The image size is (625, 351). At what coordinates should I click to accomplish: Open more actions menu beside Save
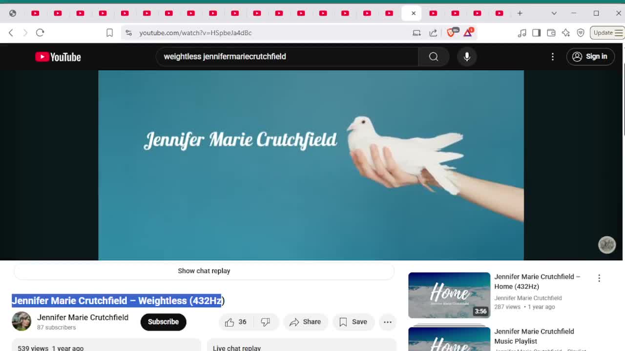point(388,322)
